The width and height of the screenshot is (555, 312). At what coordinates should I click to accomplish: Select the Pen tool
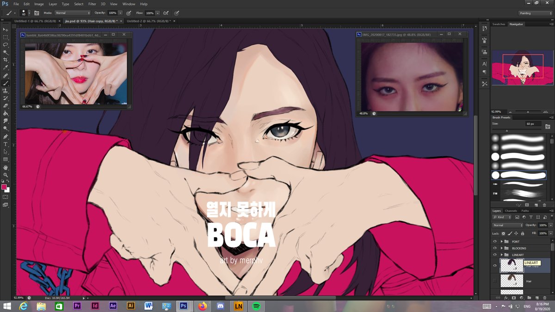[x=6, y=136]
